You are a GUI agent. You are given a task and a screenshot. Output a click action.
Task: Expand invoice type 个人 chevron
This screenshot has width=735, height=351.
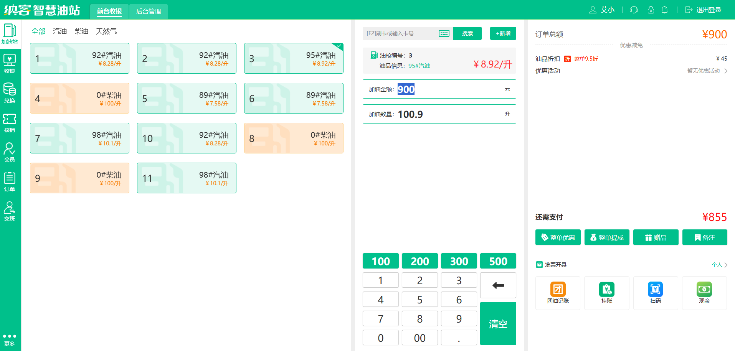coord(726,265)
